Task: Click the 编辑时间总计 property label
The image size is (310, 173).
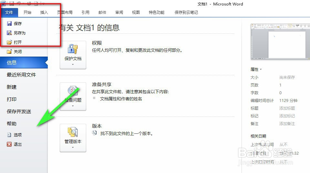Action: (262, 101)
